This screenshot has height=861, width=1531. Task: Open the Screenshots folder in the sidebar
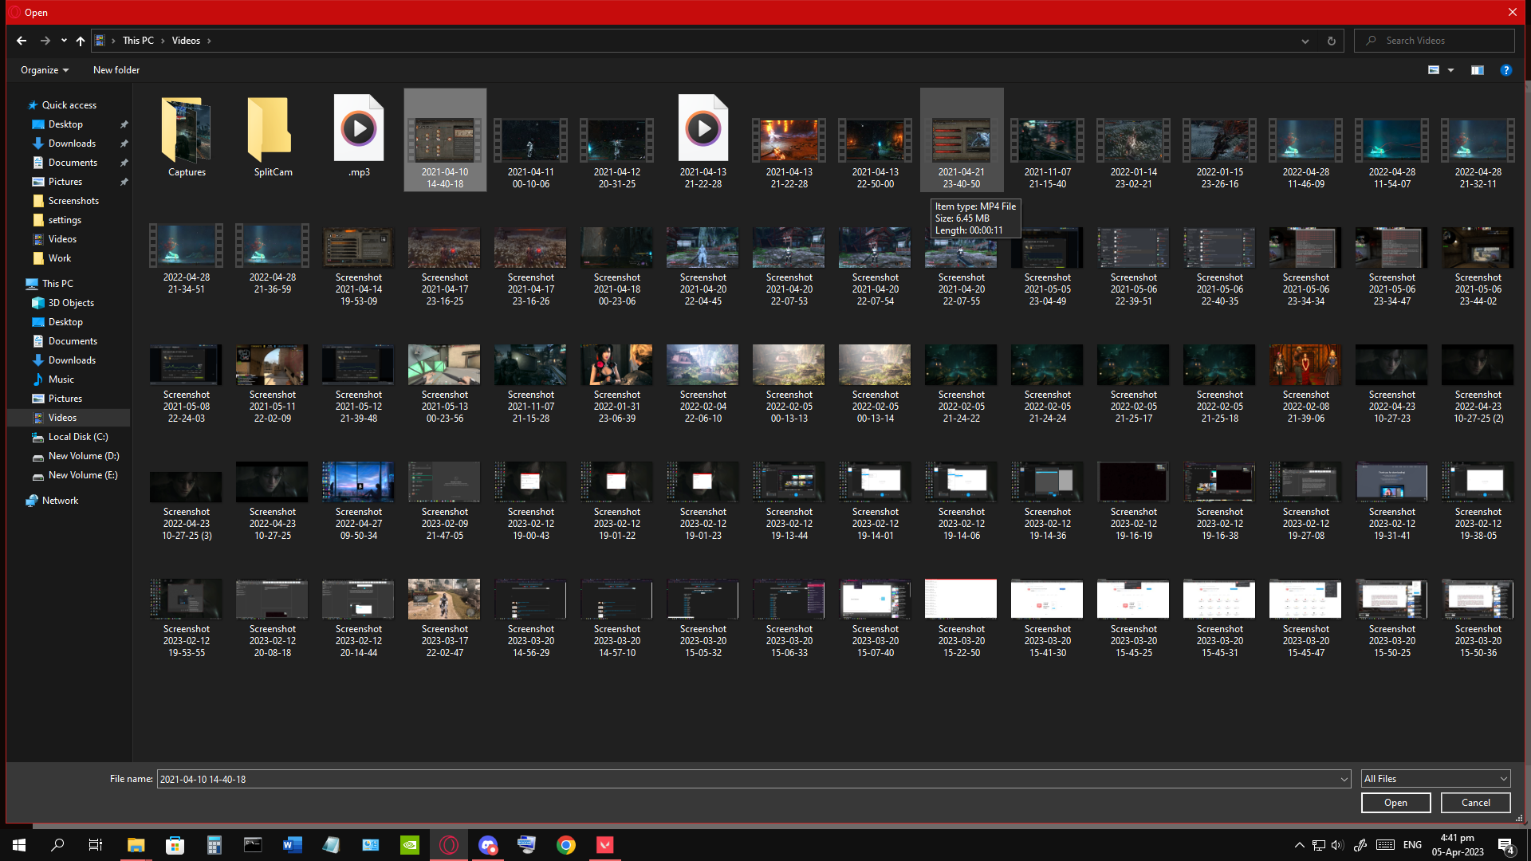(73, 201)
